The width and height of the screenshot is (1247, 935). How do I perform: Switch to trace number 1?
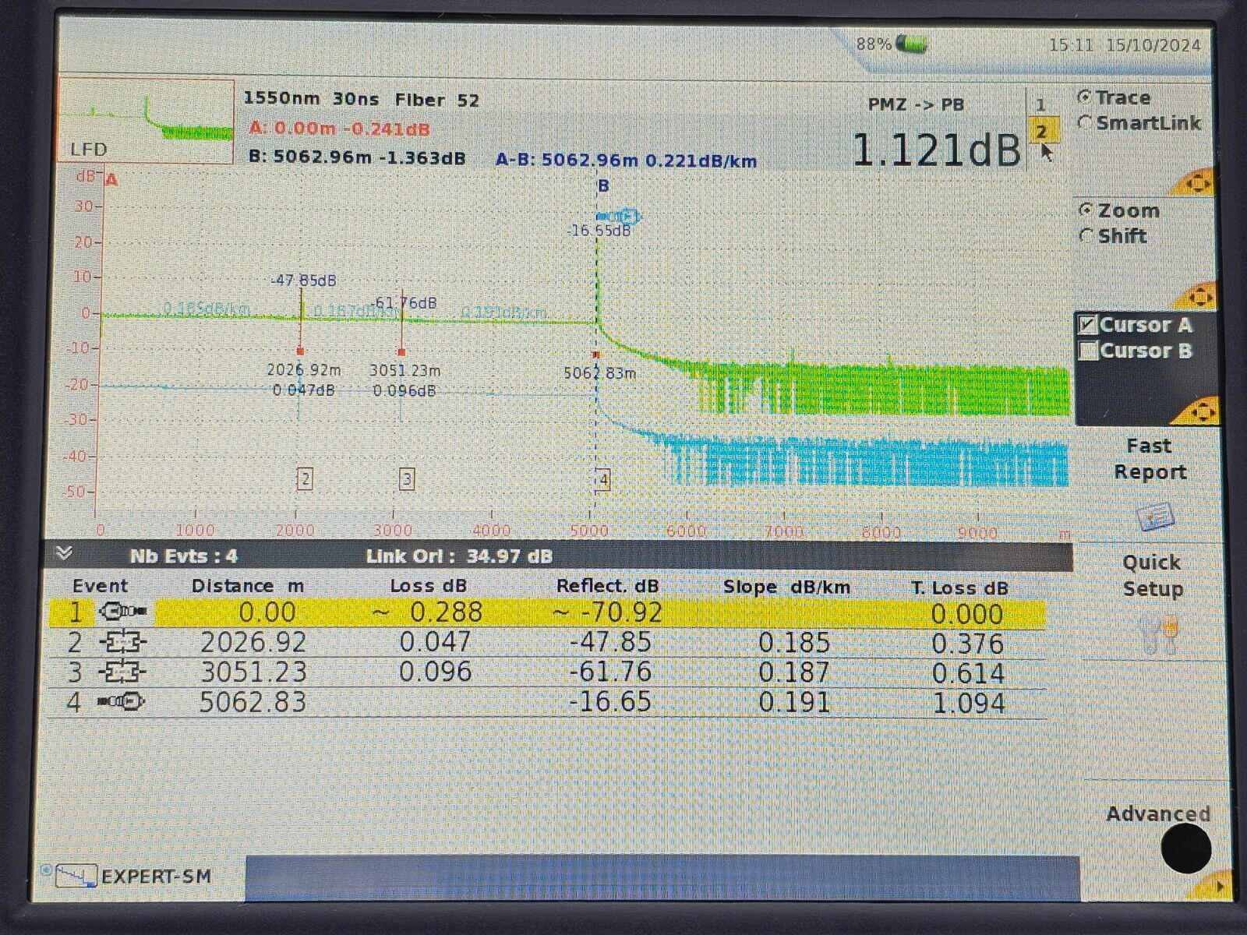click(1040, 105)
